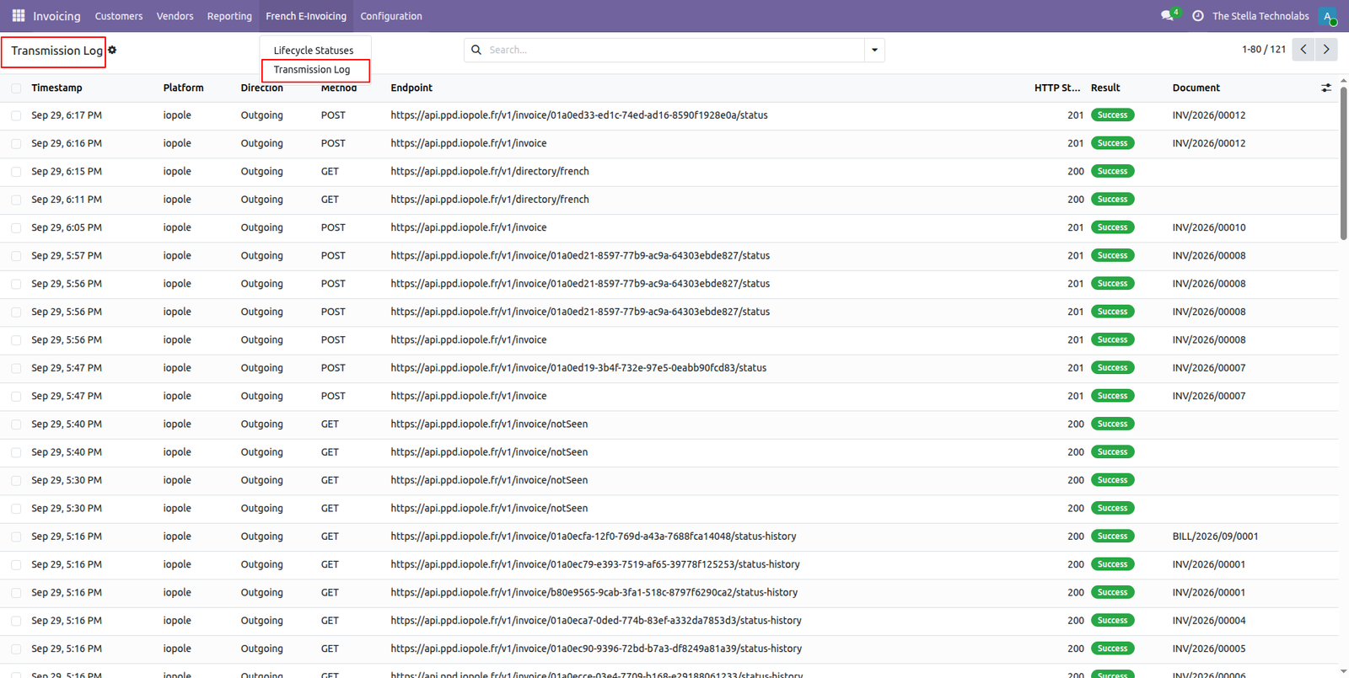Open The Stella Technolabs company switcher
Screen dimensions: 1349x678
coord(1260,16)
